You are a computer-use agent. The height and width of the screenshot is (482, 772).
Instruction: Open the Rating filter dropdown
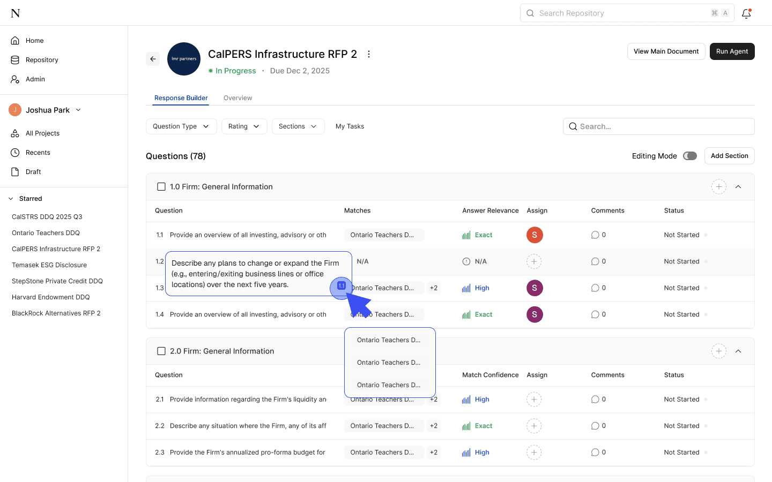coord(244,126)
